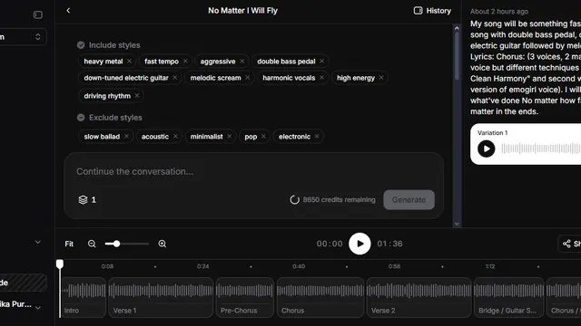581x326 pixels.
Task: Click the Continue the conversation input
Action: pos(254,171)
